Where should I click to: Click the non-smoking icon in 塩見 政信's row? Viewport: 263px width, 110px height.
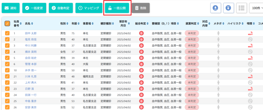250,39
